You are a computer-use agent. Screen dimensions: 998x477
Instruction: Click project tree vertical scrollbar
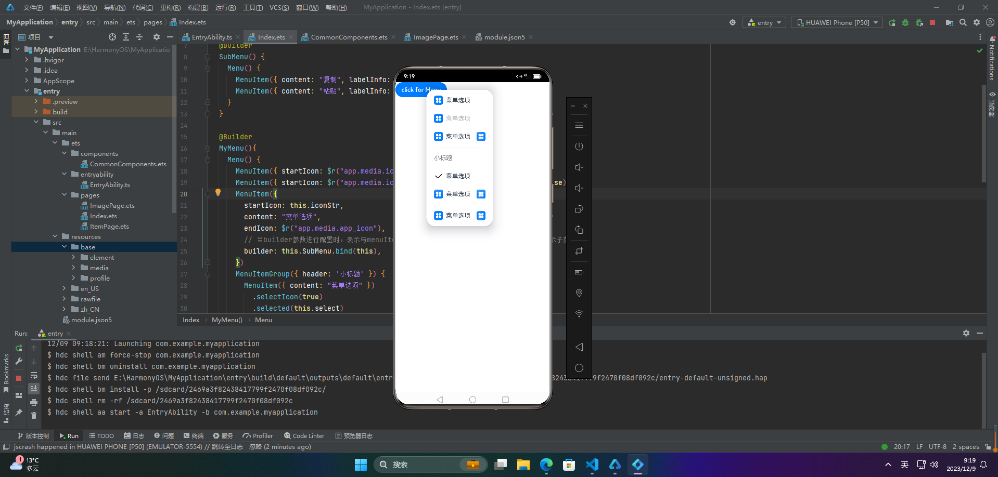174,130
